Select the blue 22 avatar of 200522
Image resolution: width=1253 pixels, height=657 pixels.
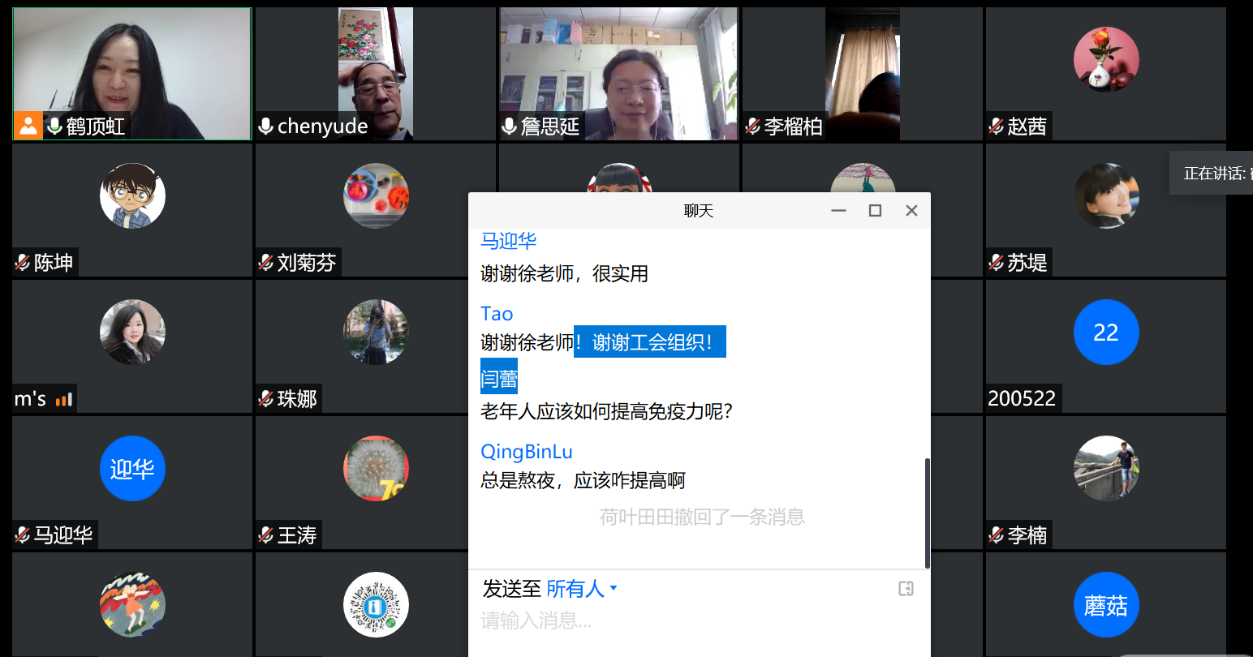click(1105, 333)
